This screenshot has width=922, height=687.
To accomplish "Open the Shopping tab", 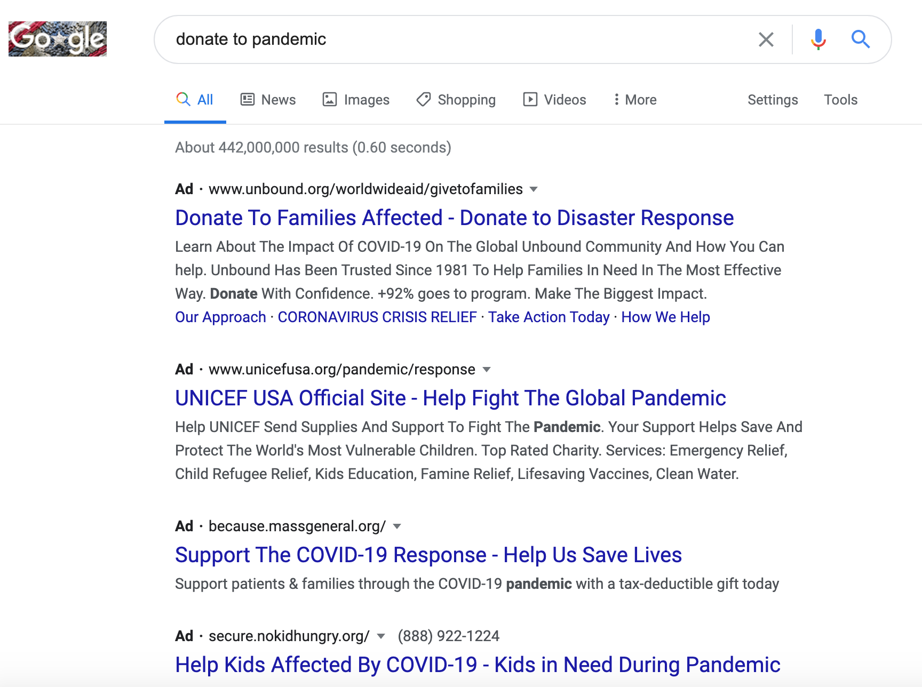I will 456,100.
